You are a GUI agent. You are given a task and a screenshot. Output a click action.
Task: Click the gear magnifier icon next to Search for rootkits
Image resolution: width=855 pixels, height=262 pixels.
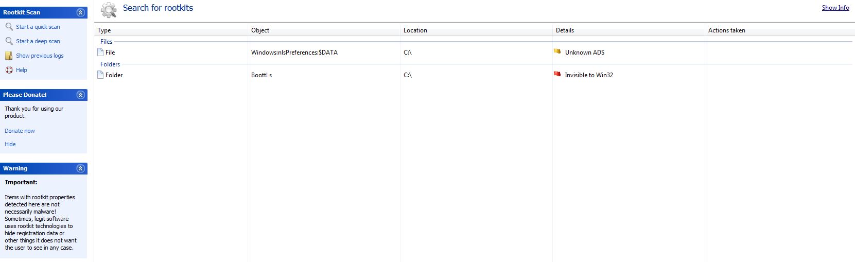pyautogui.click(x=109, y=10)
